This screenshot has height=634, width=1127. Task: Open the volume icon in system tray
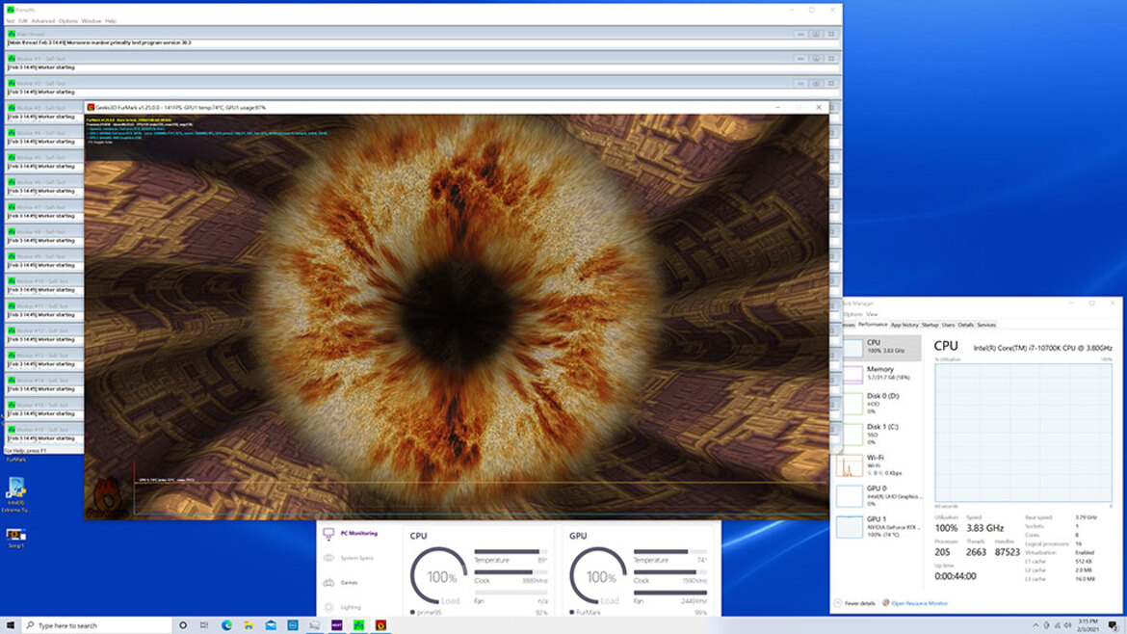click(1067, 625)
